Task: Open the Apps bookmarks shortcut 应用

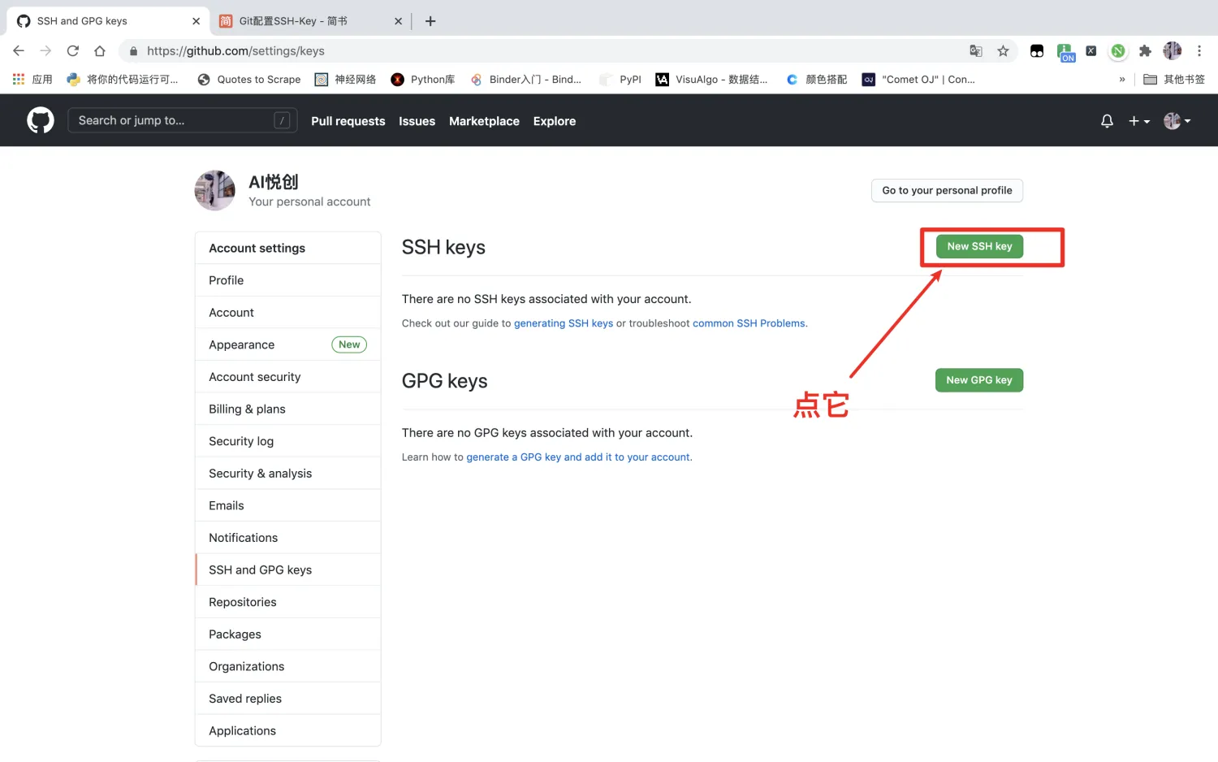Action: click(32, 80)
